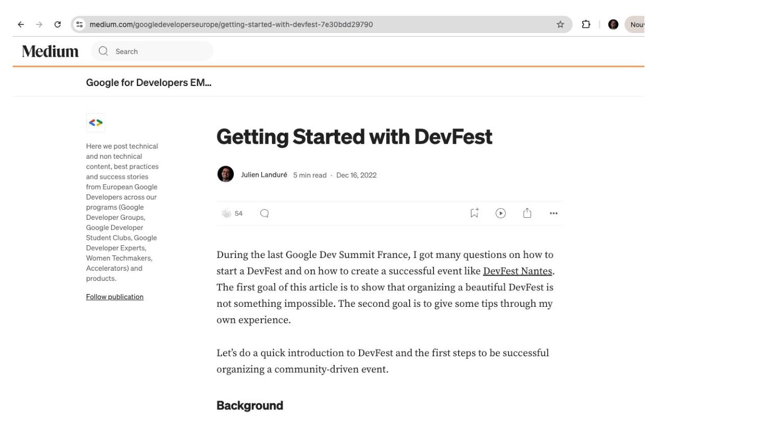Click the partially visible Nou... browser button
This screenshot has width=765, height=430.
[x=635, y=24]
